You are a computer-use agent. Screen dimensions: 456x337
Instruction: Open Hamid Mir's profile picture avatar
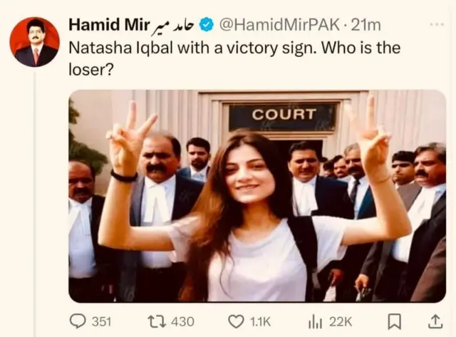coord(35,42)
